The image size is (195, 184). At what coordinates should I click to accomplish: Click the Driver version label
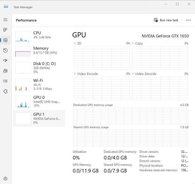pyautogui.click(x=149, y=152)
